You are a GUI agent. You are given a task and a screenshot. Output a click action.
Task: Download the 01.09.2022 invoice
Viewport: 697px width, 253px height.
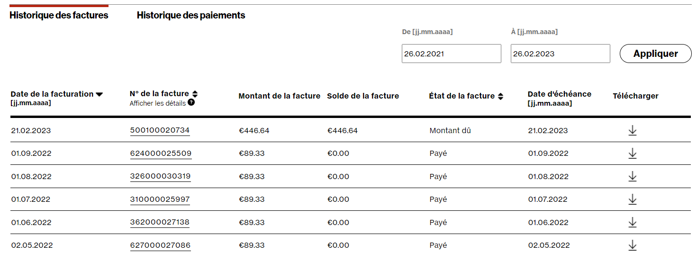[x=632, y=154]
